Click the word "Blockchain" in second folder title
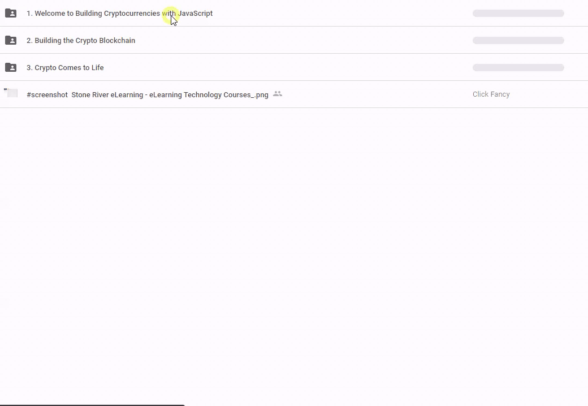Screen dimensions: 588x406 [x=117, y=41]
